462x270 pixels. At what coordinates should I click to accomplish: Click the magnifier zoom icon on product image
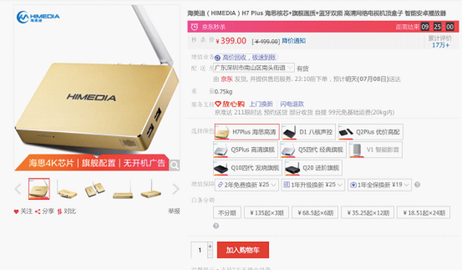click(x=174, y=165)
